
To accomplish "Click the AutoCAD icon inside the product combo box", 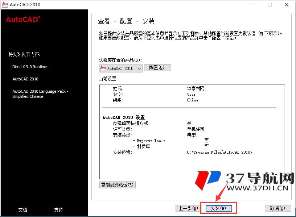I will [103, 68].
